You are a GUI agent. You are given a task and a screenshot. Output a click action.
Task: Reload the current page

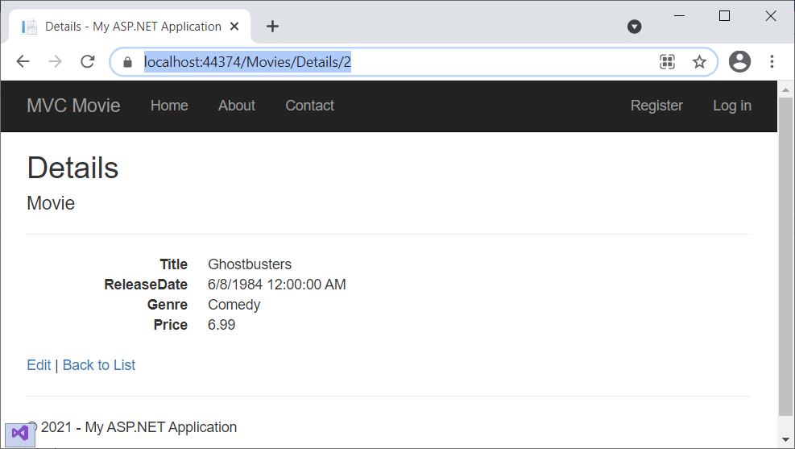click(88, 62)
